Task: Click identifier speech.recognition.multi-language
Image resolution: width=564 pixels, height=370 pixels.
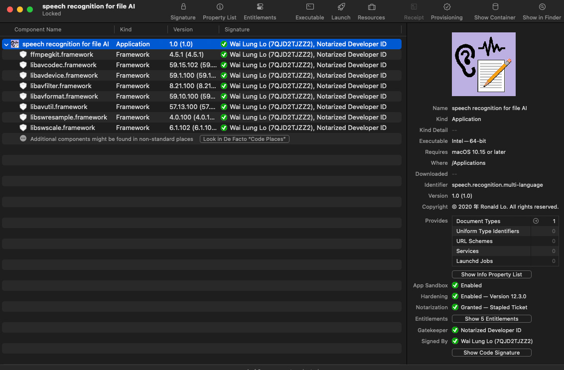Action: (x=497, y=185)
